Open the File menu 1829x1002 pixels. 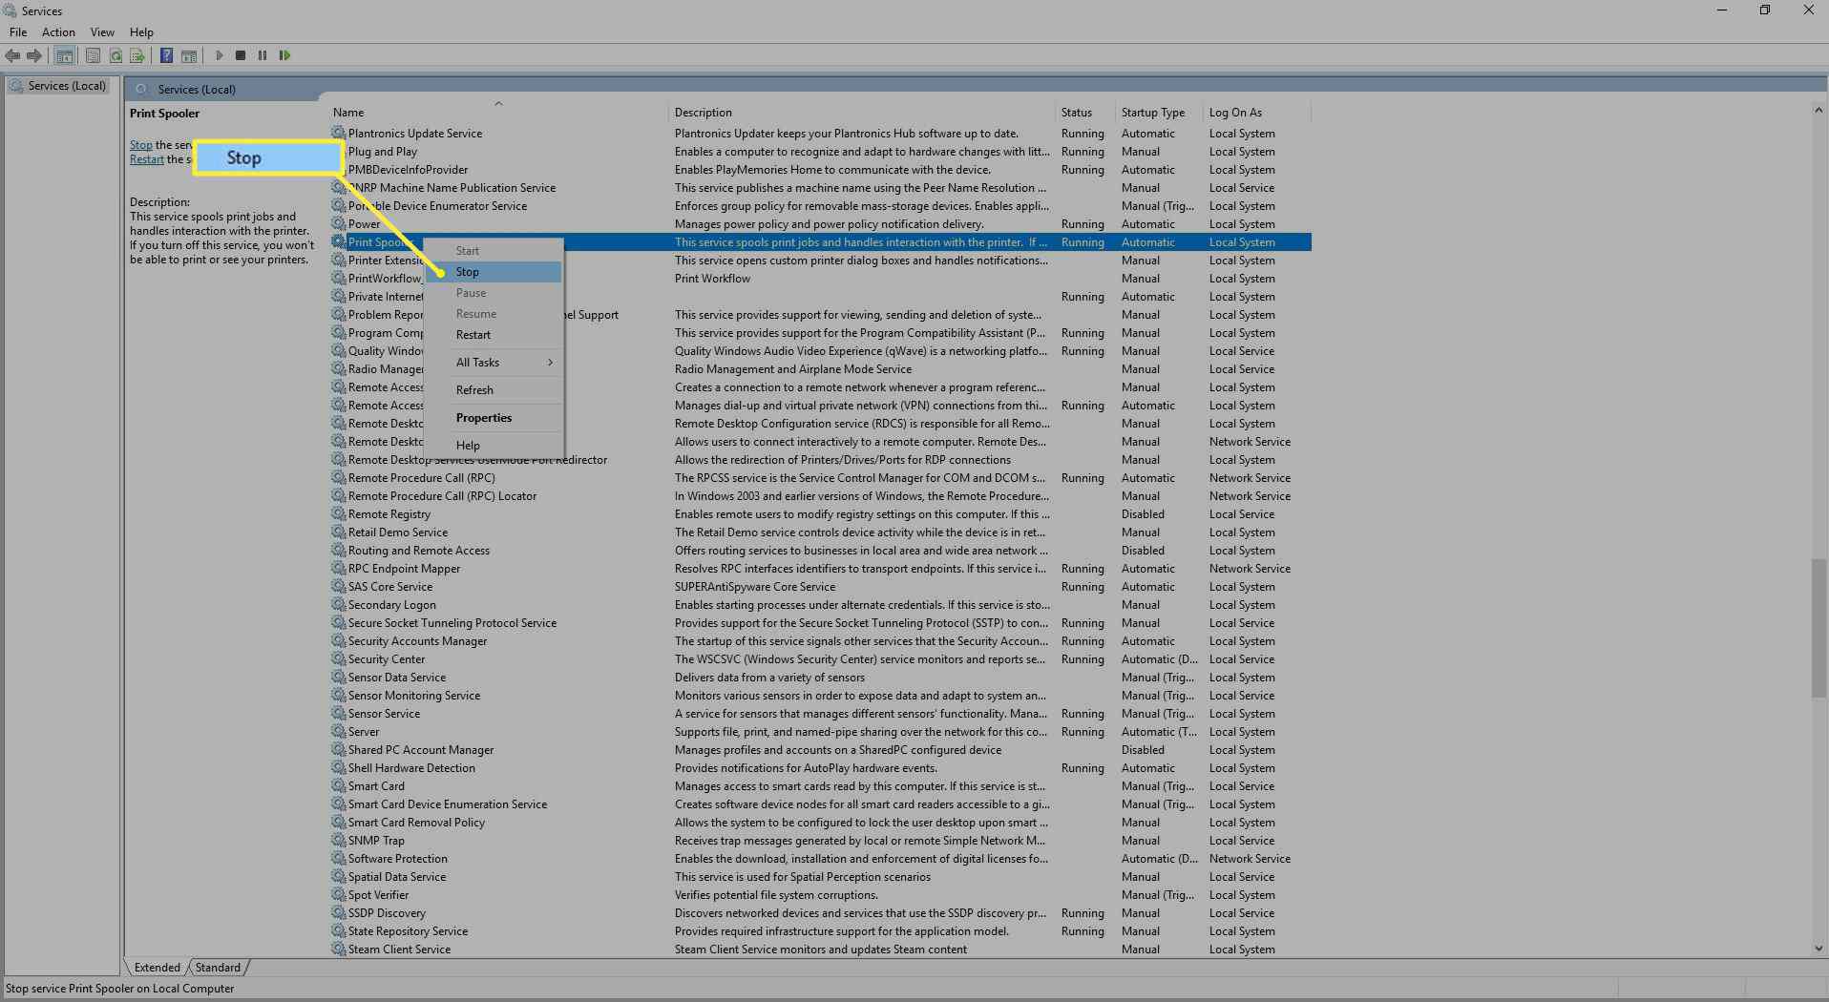pos(18,31)
